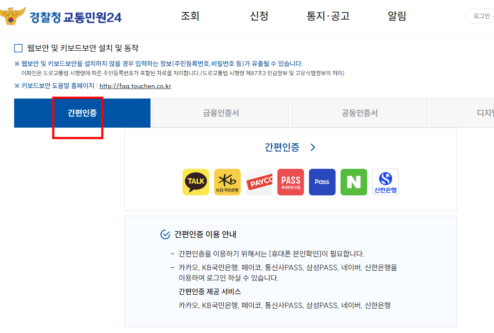Visit the faq.touchen.co.kr help link

pyautogui.click(x=135, y=87)
